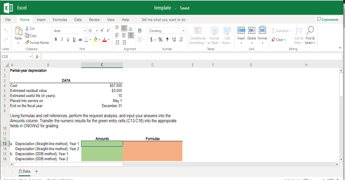The image size is (345, 180).
Task: Apply the yellow fill color swatch
Action: point(95,40)
